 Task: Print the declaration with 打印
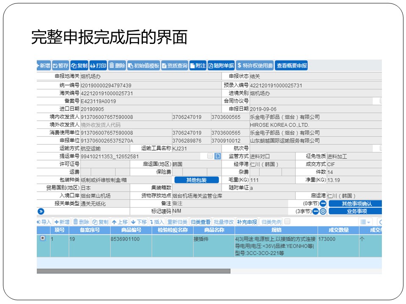[98, 65]
